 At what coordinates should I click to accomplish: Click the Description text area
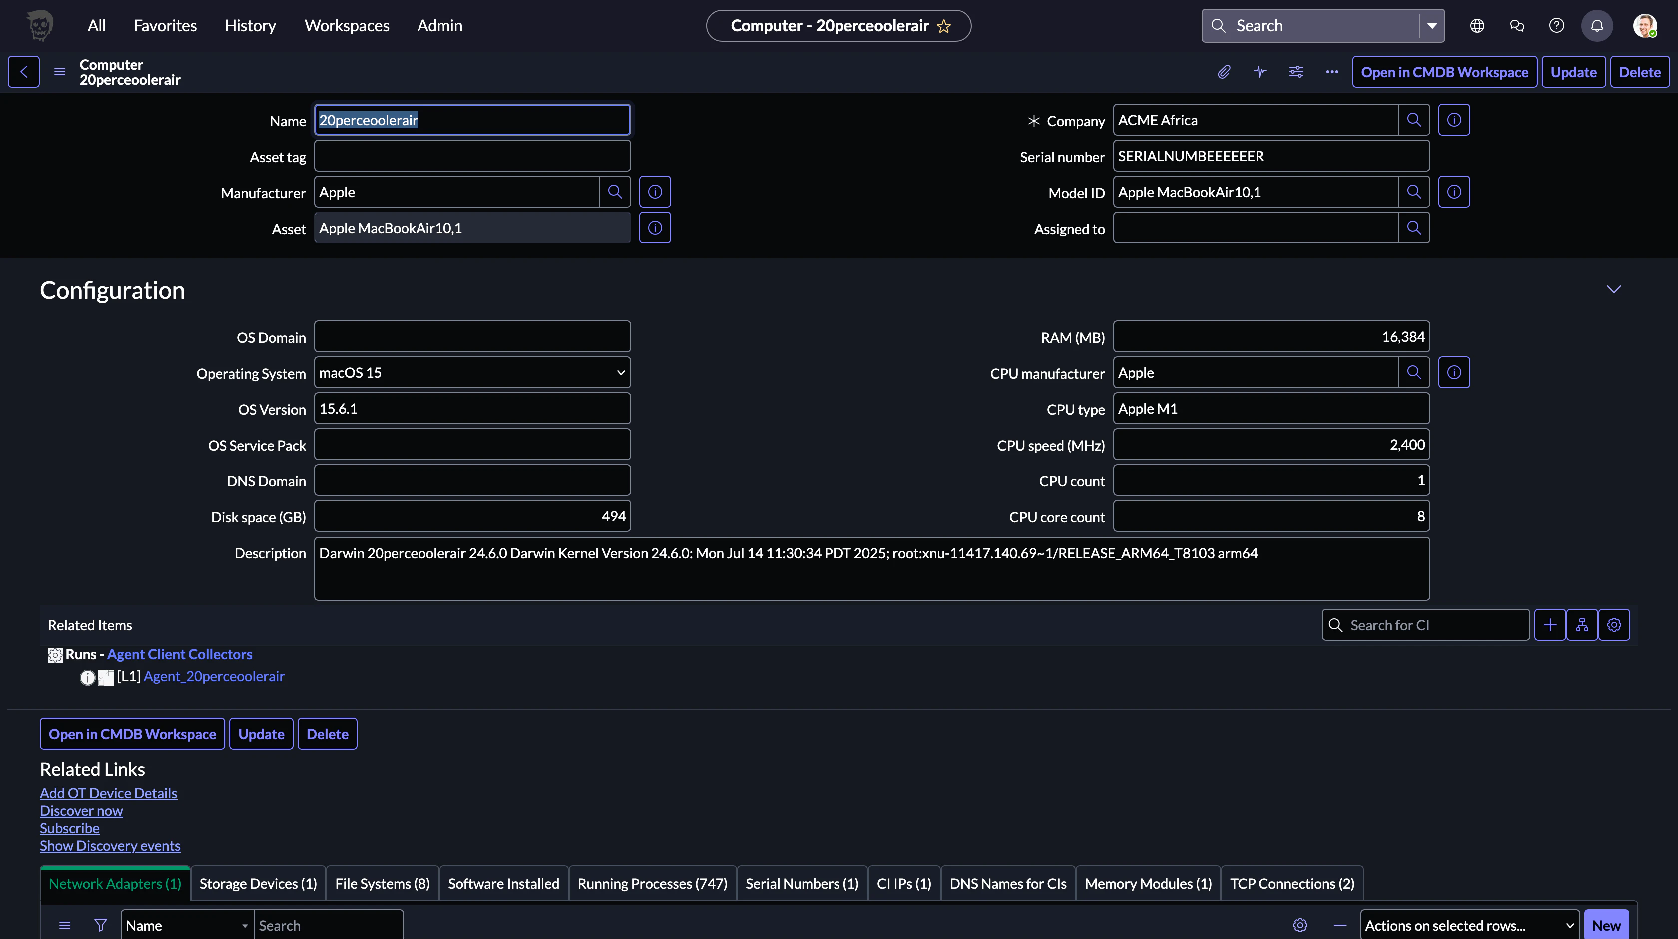click(871, 568)
